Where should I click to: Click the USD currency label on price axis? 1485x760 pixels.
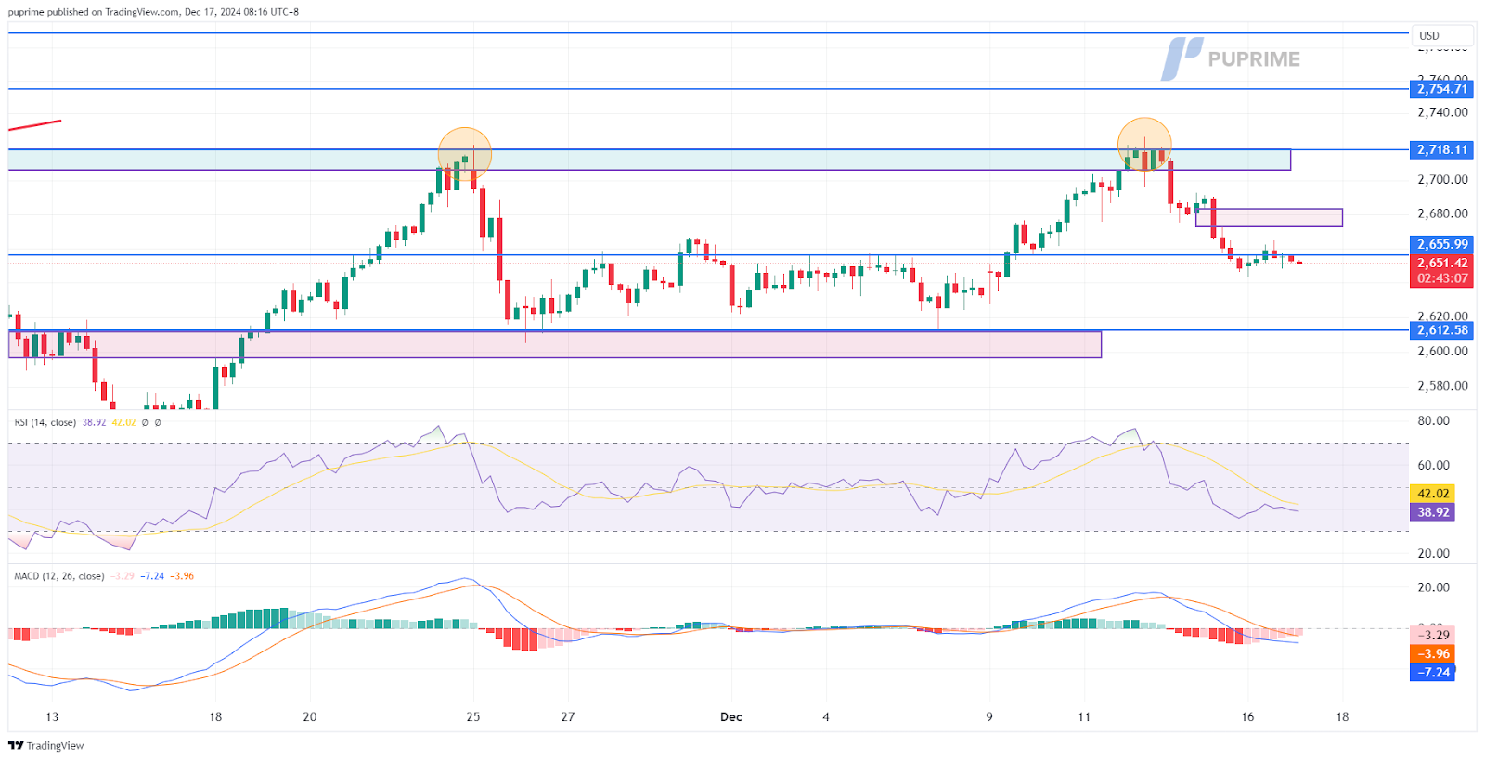[x=1429, y=36]
